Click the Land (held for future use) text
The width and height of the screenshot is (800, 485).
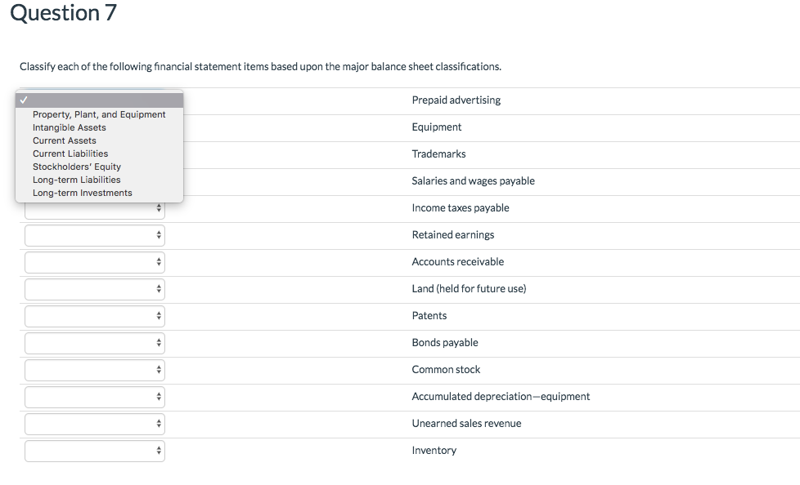pyautogui.click(x=469, y=289)
